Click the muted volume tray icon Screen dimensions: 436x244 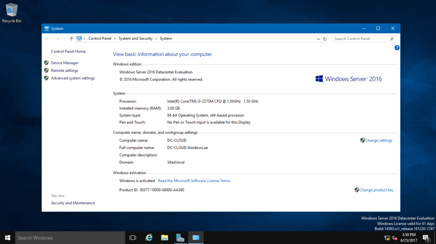pos(395,238)
